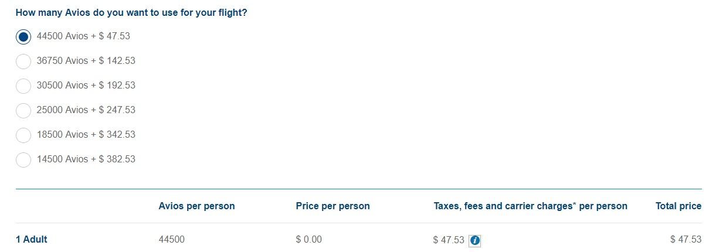Viewport: 709px width, 252px height.
Task: Click the '$ 342.53' text in the option label
Action: pos(117,135)
